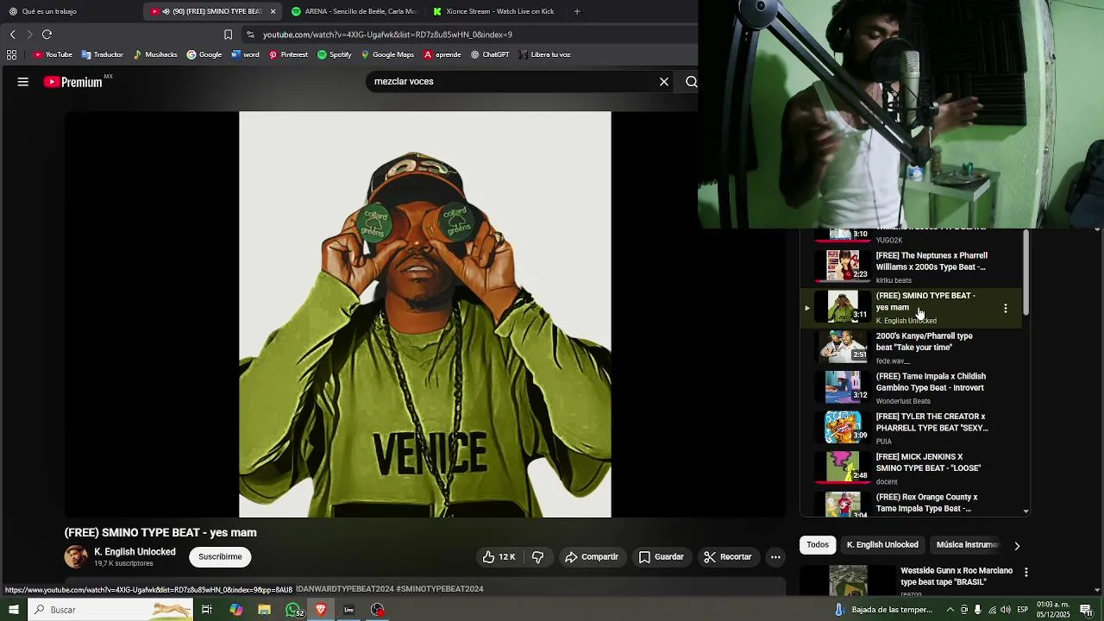The height and width of the screenshot is (621, 1104).
Task: Save video with Guardar button
Action: click(661, 557)
